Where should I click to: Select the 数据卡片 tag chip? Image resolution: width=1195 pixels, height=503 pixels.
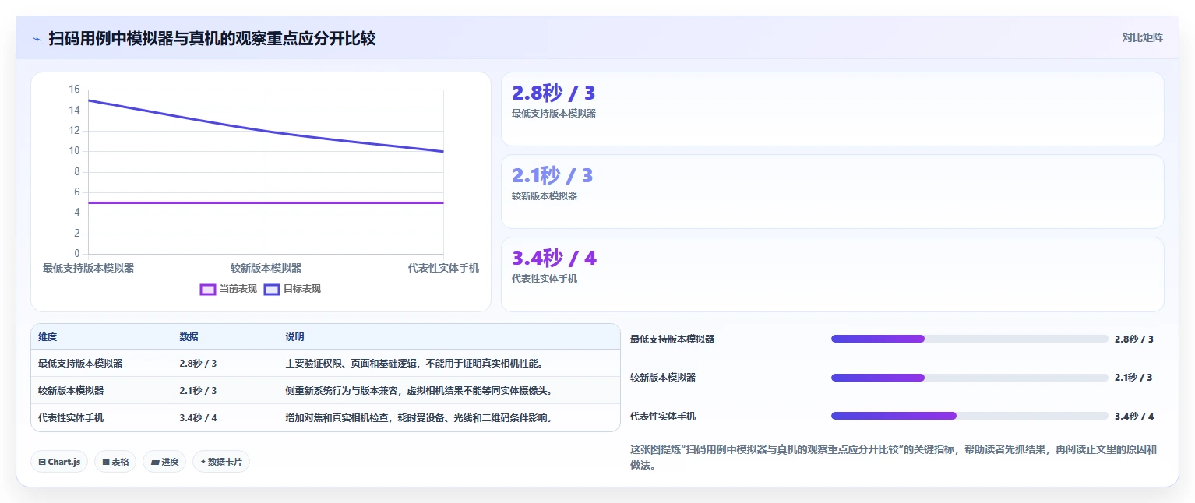[x=221, y=462]
